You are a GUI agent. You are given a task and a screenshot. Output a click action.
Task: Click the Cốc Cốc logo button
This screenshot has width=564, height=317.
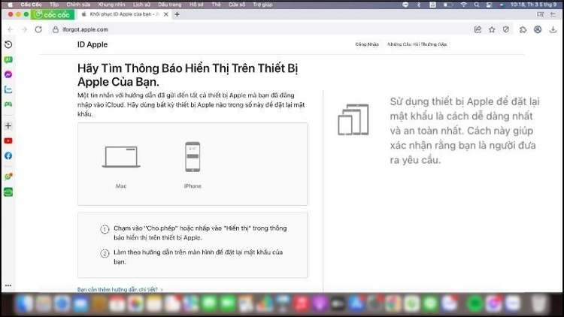pos(53,14)
